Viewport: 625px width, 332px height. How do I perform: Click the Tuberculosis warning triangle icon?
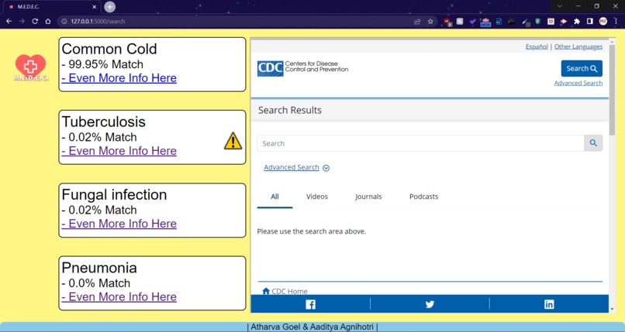pos(233,141)
